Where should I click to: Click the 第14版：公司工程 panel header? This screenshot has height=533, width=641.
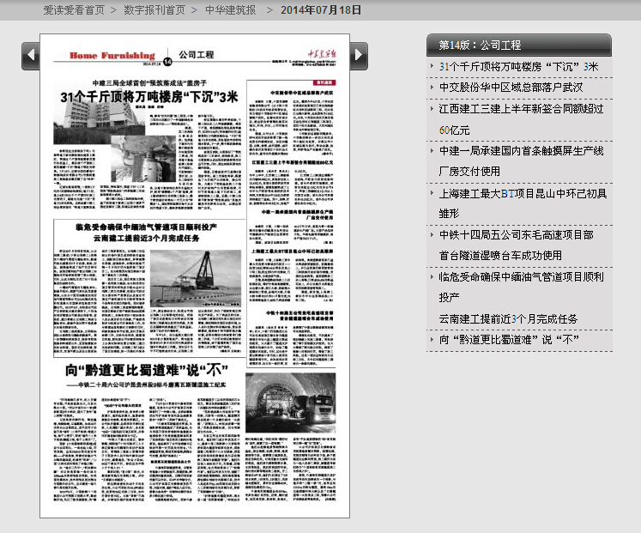click(518, 45)
